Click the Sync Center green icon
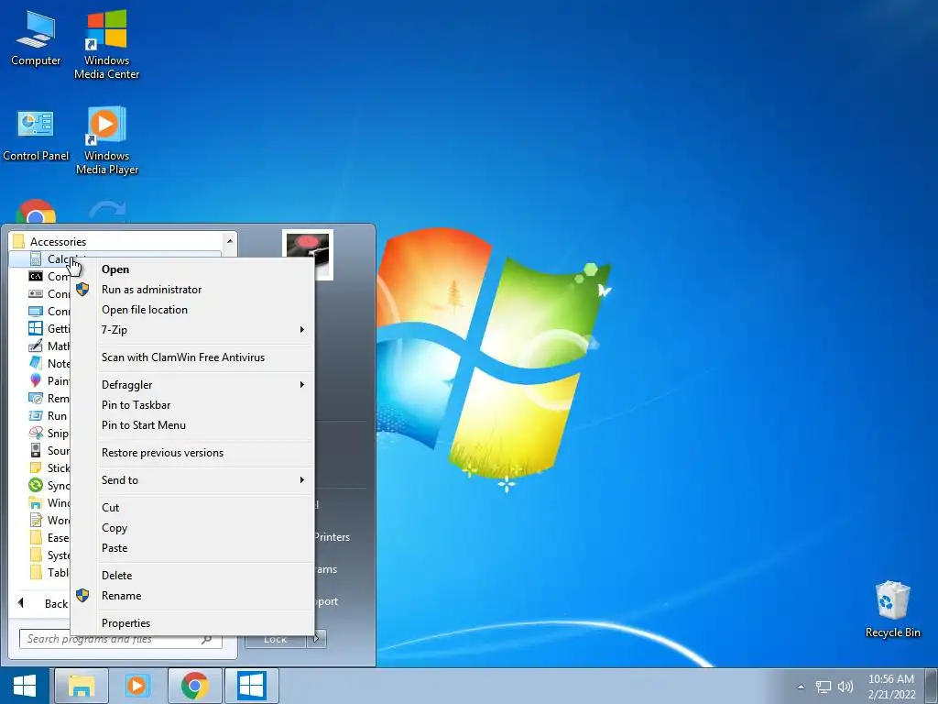The image size is (938, 704). 36,485
